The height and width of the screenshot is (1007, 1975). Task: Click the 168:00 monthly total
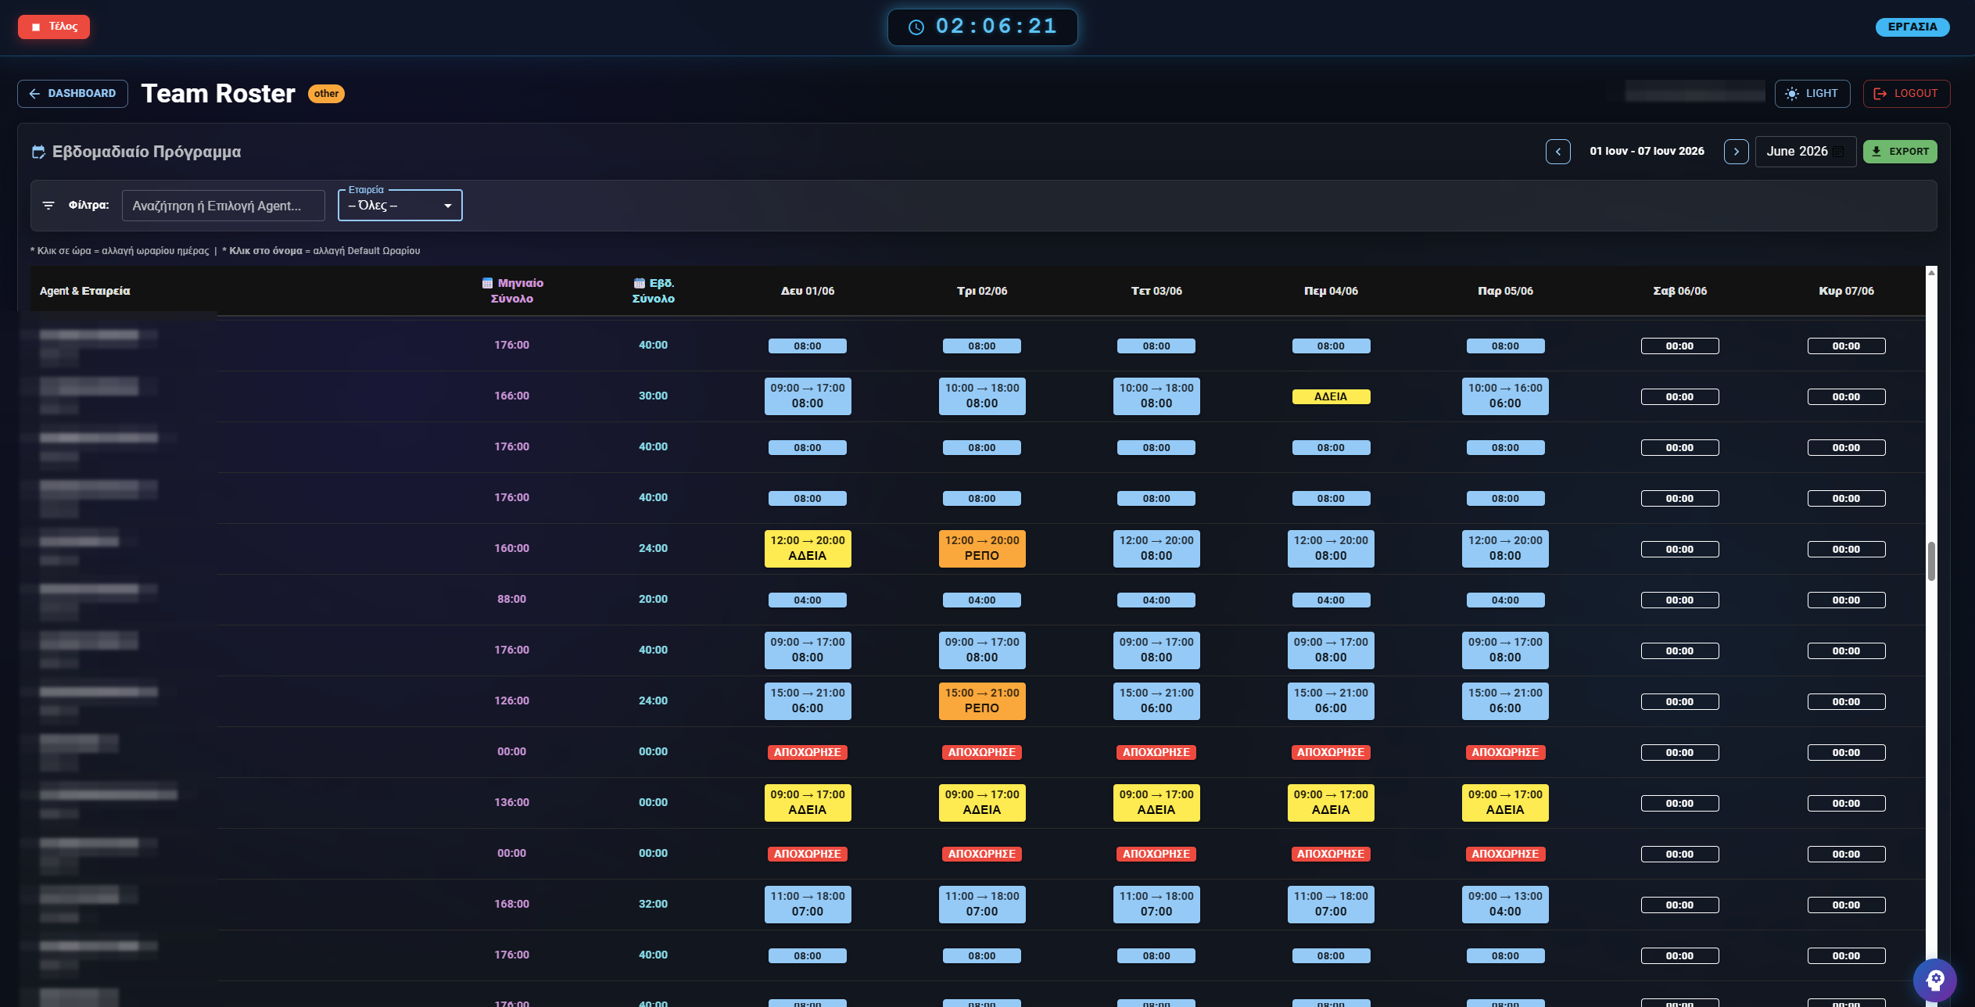coord(511,905)
